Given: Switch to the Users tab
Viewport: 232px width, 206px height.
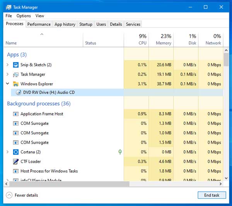Looking at the screenshot, I should pyautogui.click(x=101, y=24).
